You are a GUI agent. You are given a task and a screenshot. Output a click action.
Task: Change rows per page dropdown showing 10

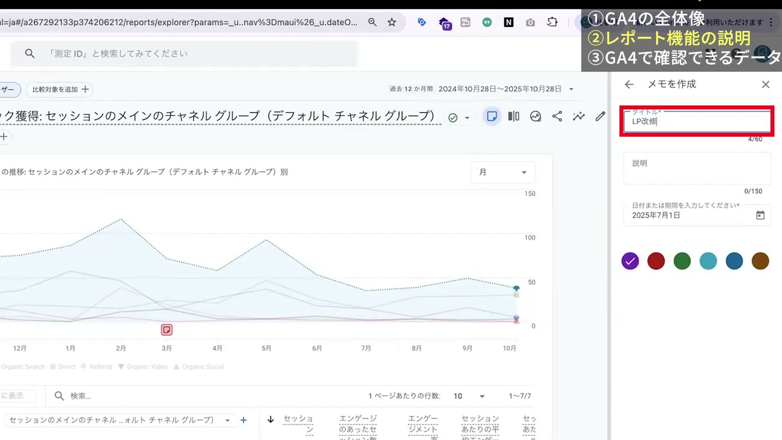(x=469, y=396)
